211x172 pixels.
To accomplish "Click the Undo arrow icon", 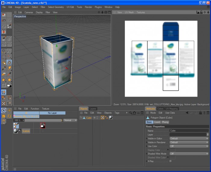I will click(4, 20).
